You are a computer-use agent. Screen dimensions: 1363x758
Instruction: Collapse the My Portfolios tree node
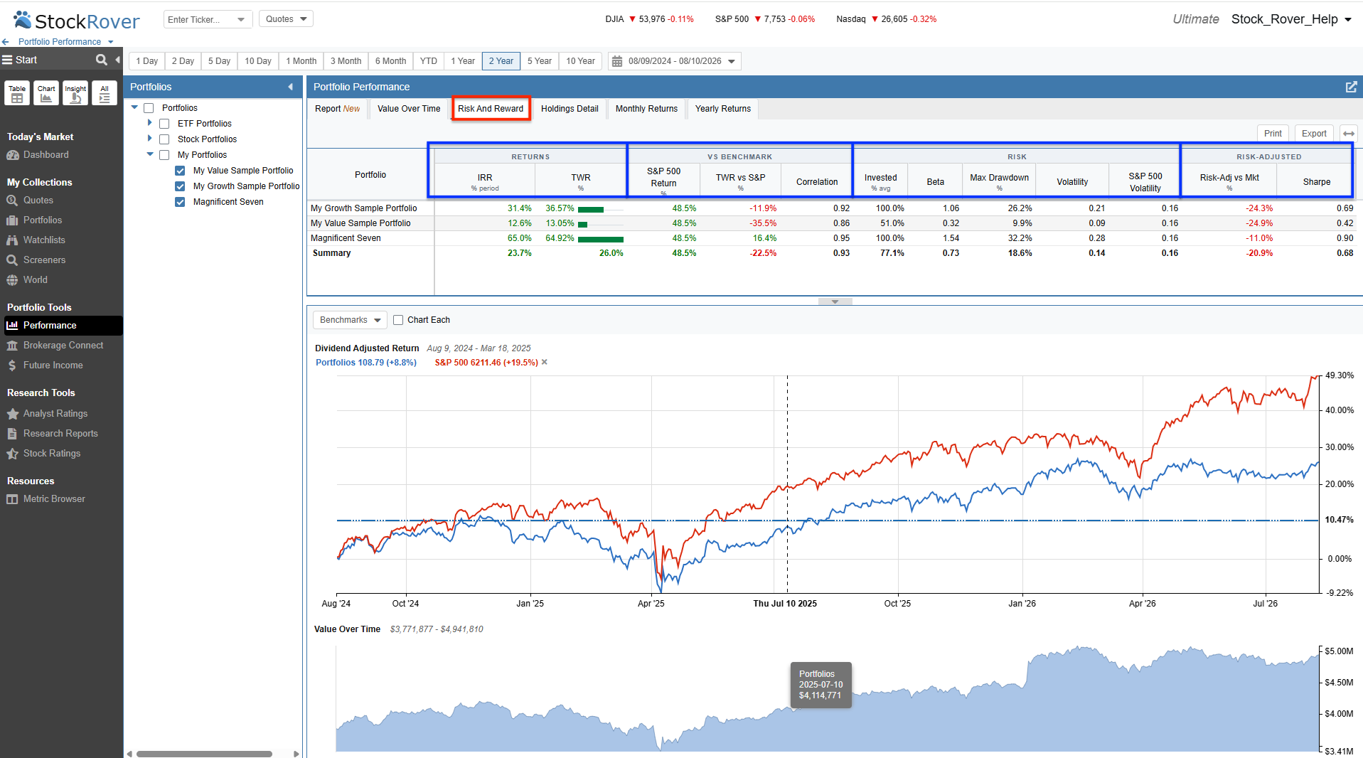150,154
